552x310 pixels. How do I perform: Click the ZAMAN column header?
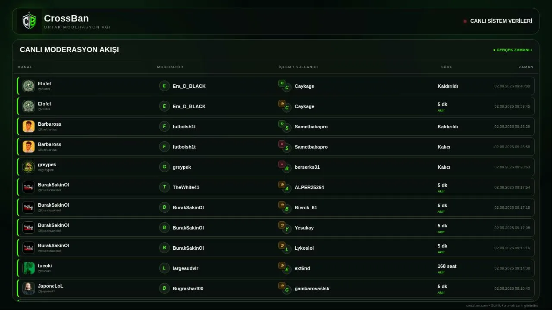point(526,67)
